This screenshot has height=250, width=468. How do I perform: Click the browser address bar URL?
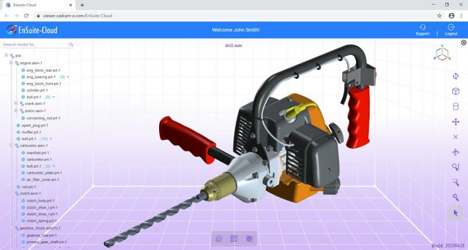pos(77,16)
